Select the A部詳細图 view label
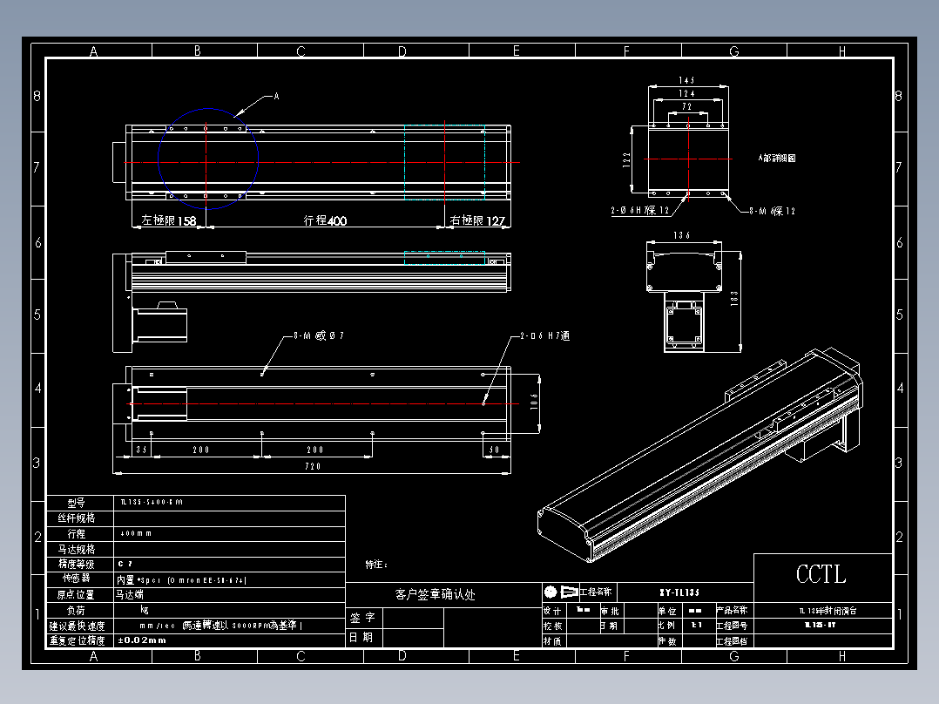Screen dimensions: 939x704 777,159
